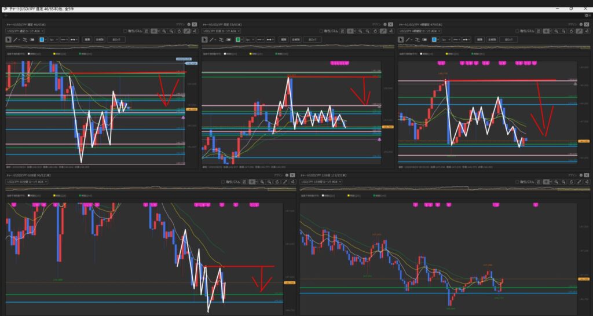
Task: Click 全ロック button in weekly chart
Action: point(116,39)
